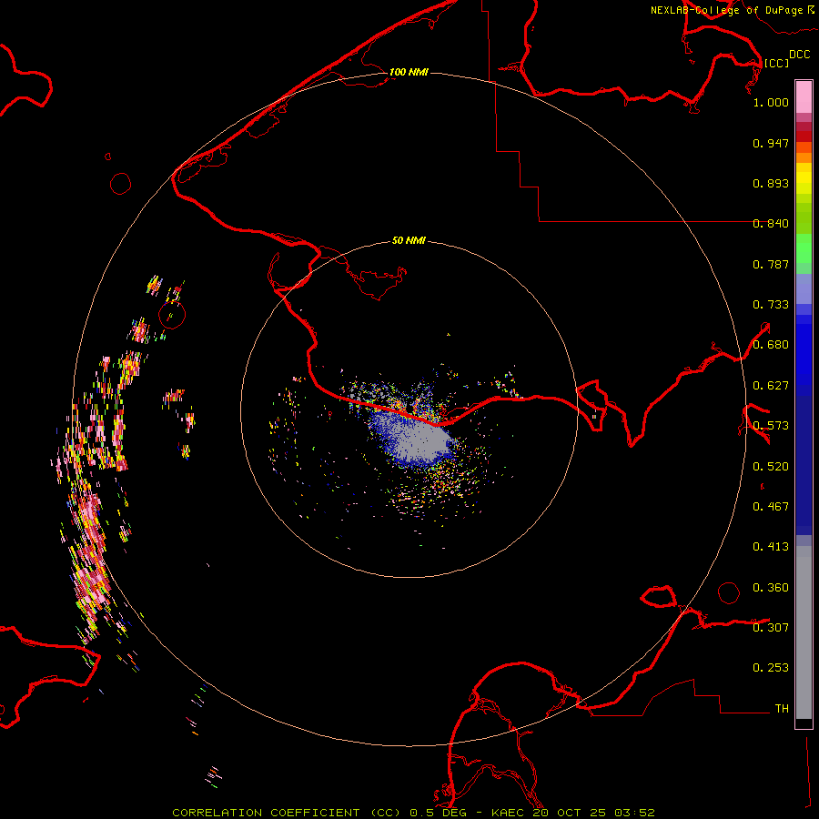This screenshot has width=819, height=819.
Task: Click the 0.787 scale value
Action: point(771,264)
